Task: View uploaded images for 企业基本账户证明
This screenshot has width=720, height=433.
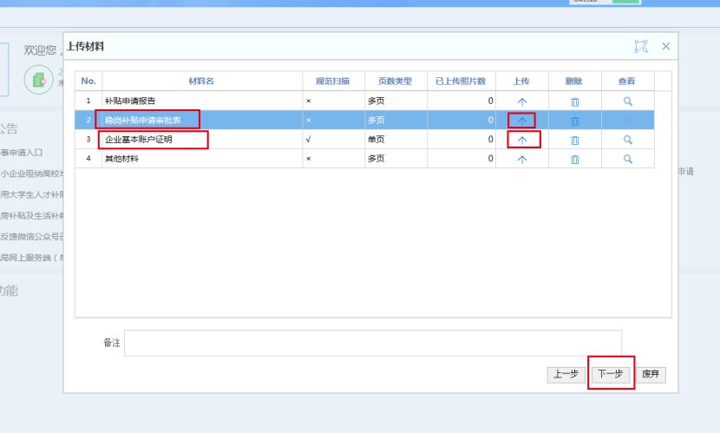Action: point(628,140)
